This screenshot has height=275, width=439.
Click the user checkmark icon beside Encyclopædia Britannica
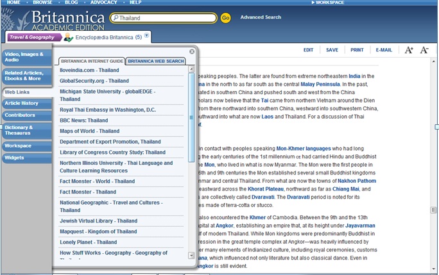(x=68, y=37)
